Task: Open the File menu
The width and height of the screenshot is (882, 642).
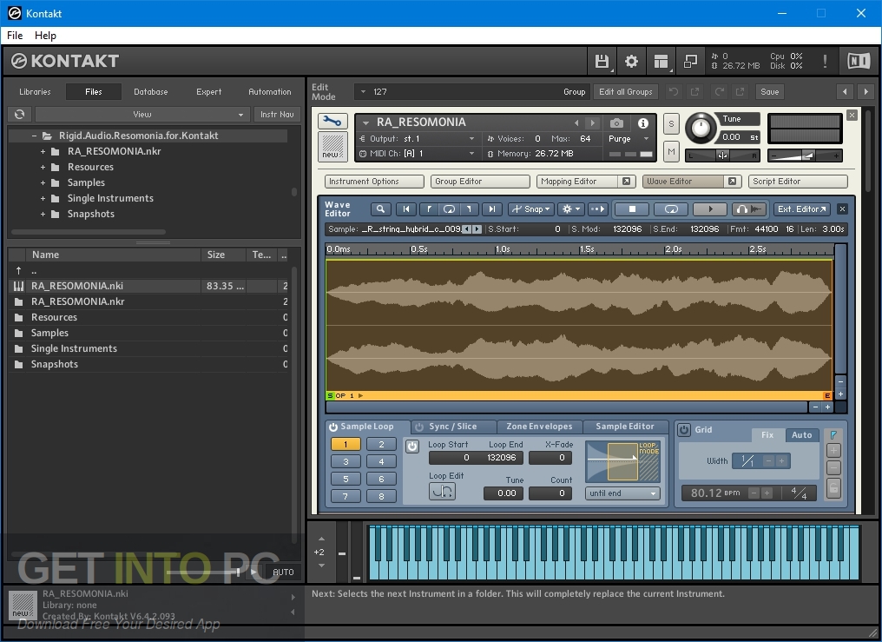Action: (x=15, y=36)
